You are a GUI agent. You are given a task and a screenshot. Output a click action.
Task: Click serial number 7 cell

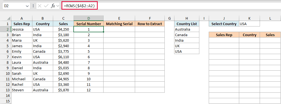(89, 62)
